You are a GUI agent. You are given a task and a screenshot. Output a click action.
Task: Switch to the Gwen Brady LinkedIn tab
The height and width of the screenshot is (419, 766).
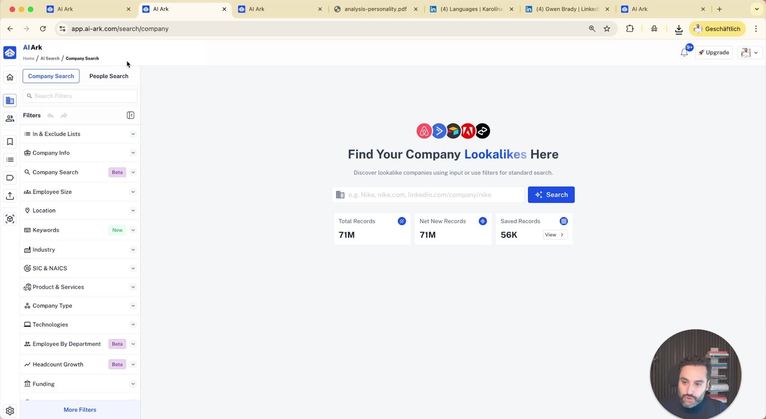[568, 9]
